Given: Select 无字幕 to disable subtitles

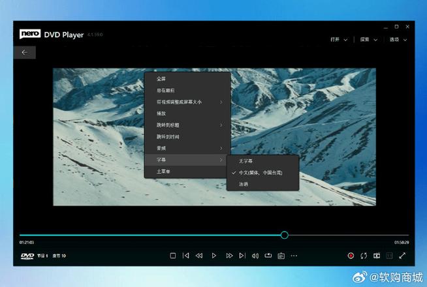Looking at the screenshot, I should (x=262, y=161).
